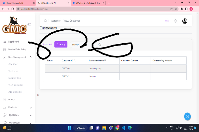Viewport: 199px width, 132px height.
Task: Open Visual Studio Code from taskbar
Action: tap(123, 128)
